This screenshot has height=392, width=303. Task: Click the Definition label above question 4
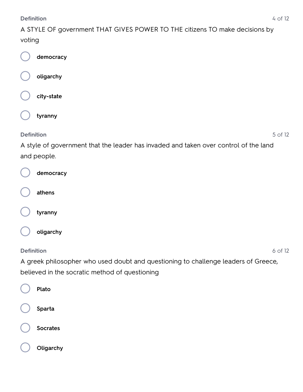tap(33, 19)
